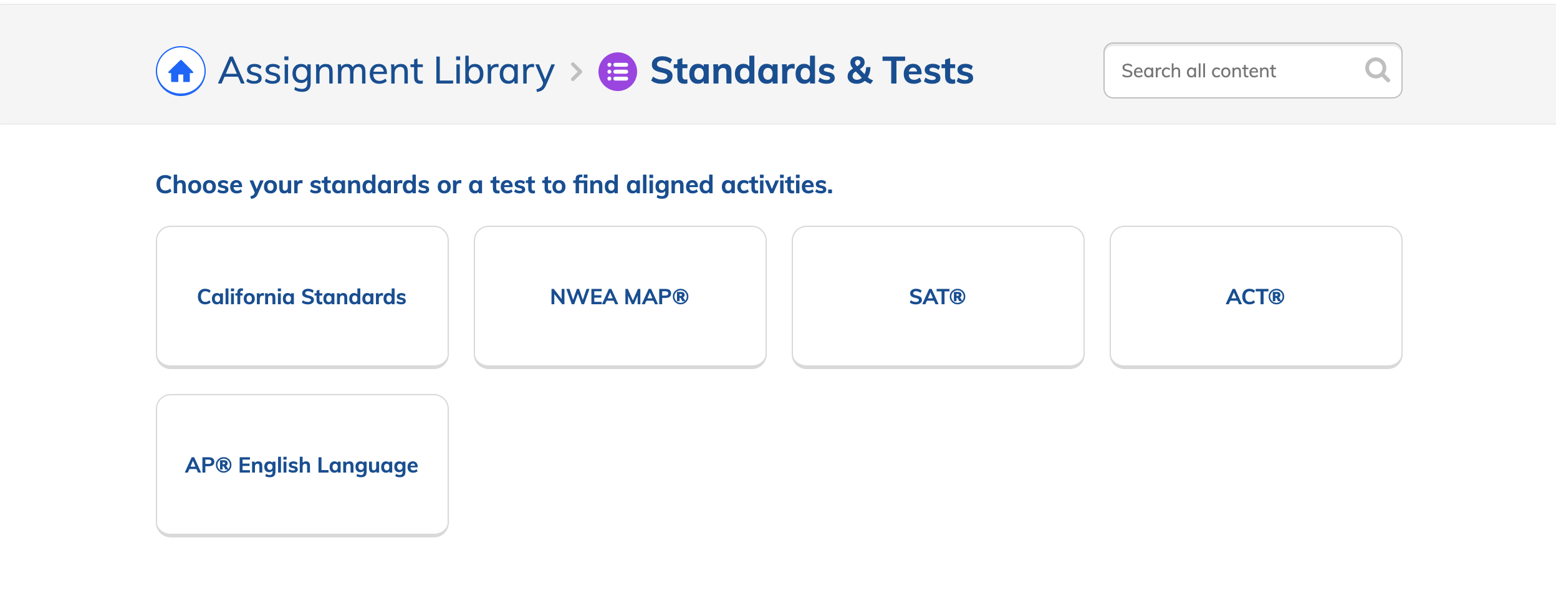Screen dimensions: 1556x601
Task: Click the California Standards label text
Action: pyautogui.click(x=302, y=297)
